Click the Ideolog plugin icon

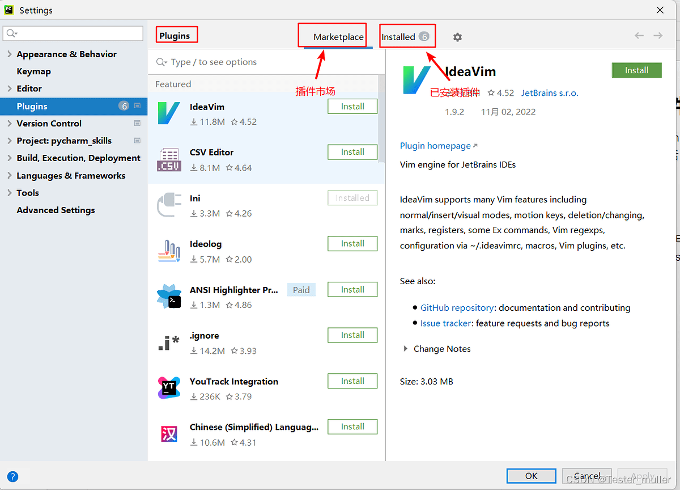point(169,251)
